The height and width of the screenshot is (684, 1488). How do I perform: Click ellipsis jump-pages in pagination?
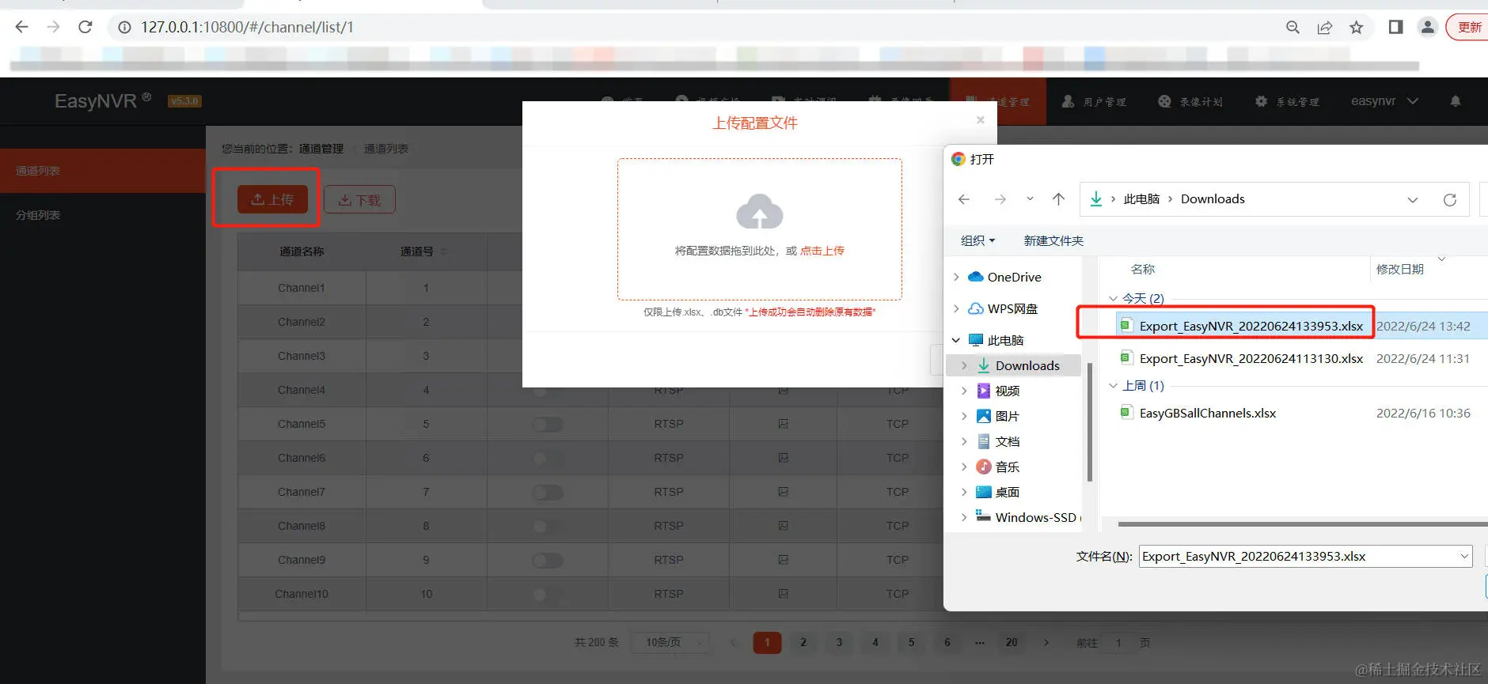[x=980, y=642]
